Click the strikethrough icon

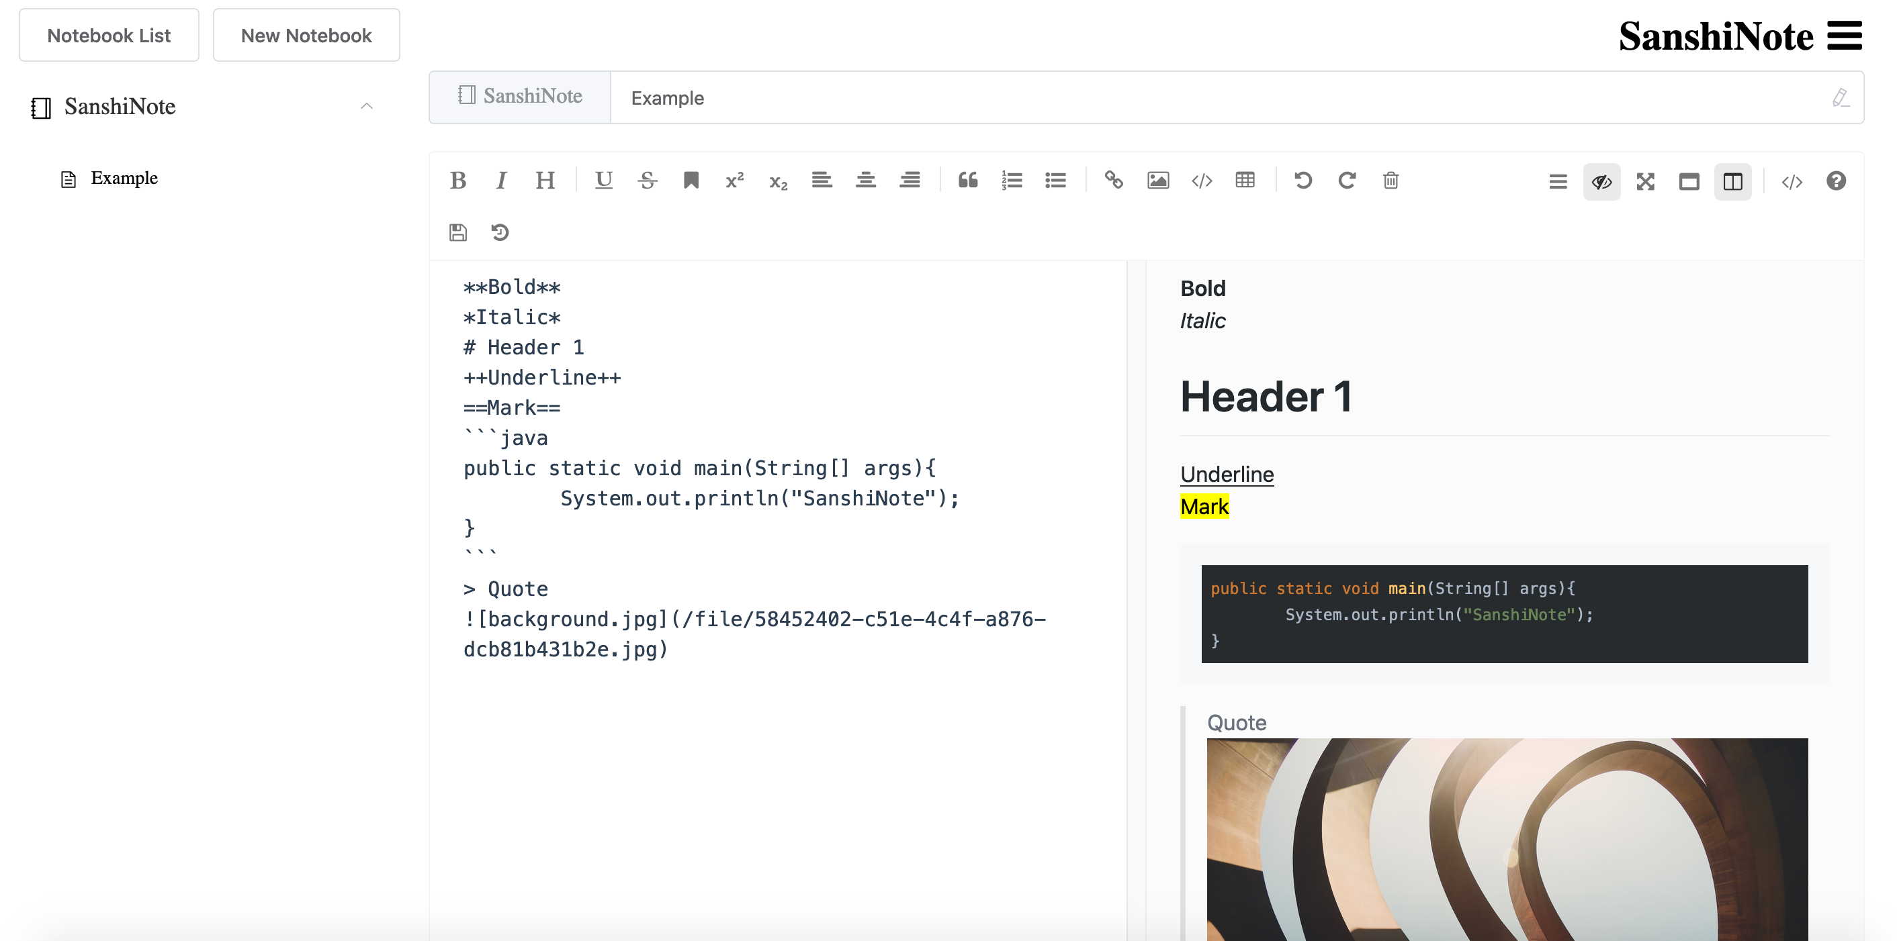[648, 181]
